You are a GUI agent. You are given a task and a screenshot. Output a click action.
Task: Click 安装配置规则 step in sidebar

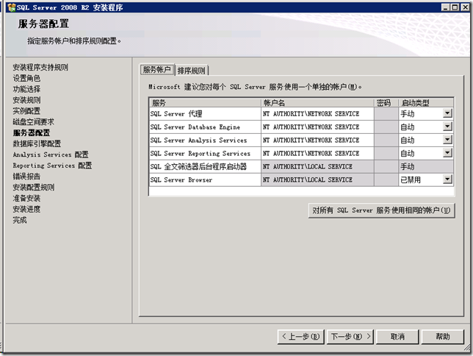coord(34,187)
